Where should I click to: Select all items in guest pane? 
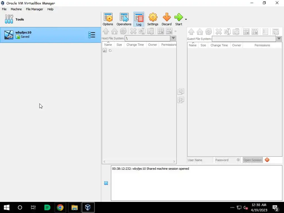click(x=246, y=32)
